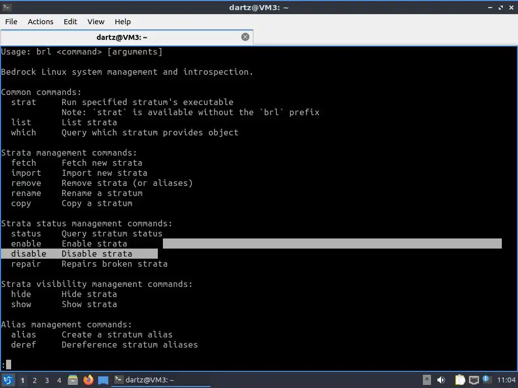Click the 'Strata status management commands:' heading
This screenshot has height=388, width=518.
click(x=87, y=224)
